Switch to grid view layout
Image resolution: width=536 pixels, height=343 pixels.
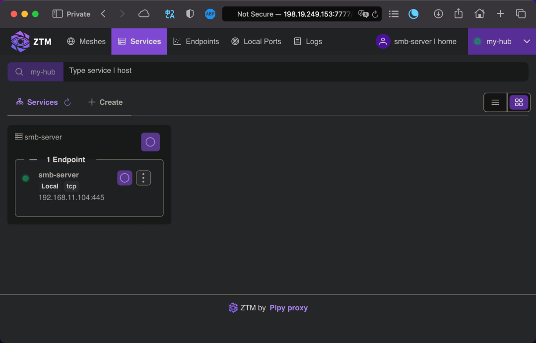click(519, 102)
